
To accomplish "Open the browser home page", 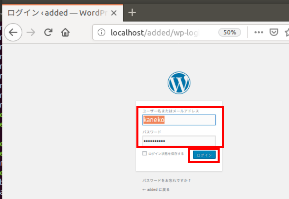I will 65,33.
